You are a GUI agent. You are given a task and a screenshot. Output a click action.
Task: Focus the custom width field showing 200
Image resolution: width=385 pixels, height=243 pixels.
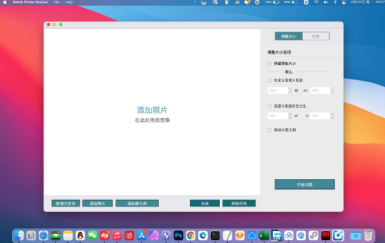[x=278, y=90]
